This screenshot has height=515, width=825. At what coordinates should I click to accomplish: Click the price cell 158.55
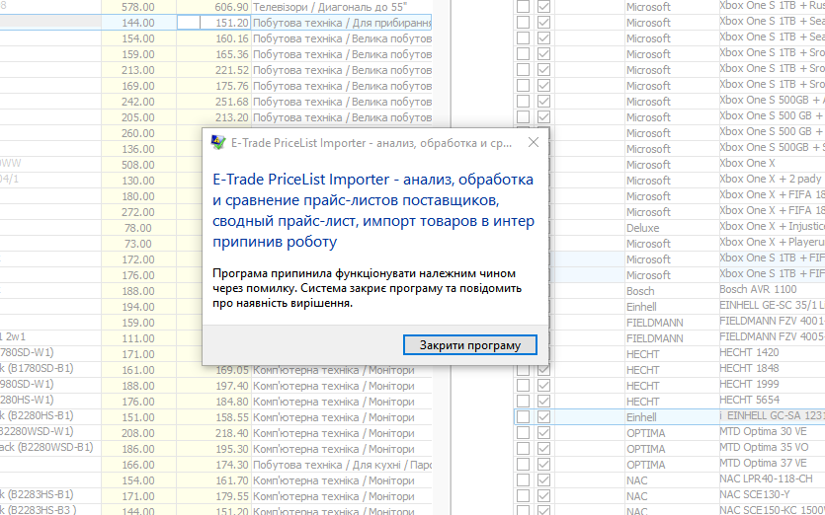click(x=213, y=417)
